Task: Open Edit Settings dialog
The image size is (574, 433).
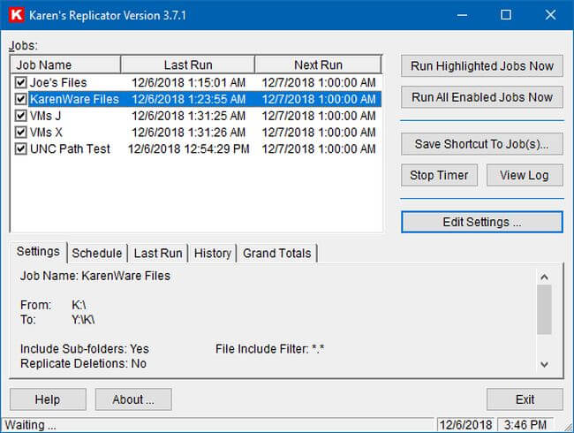Action: point(482,222)
